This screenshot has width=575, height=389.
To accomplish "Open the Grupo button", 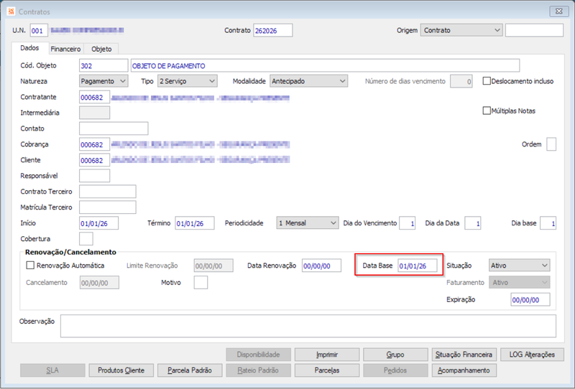I will coord(395,355).
